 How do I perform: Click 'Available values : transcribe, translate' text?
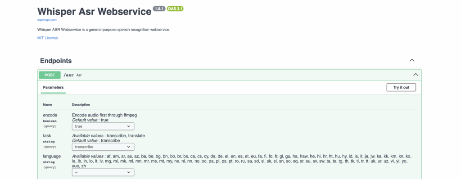tap(108, 136)
